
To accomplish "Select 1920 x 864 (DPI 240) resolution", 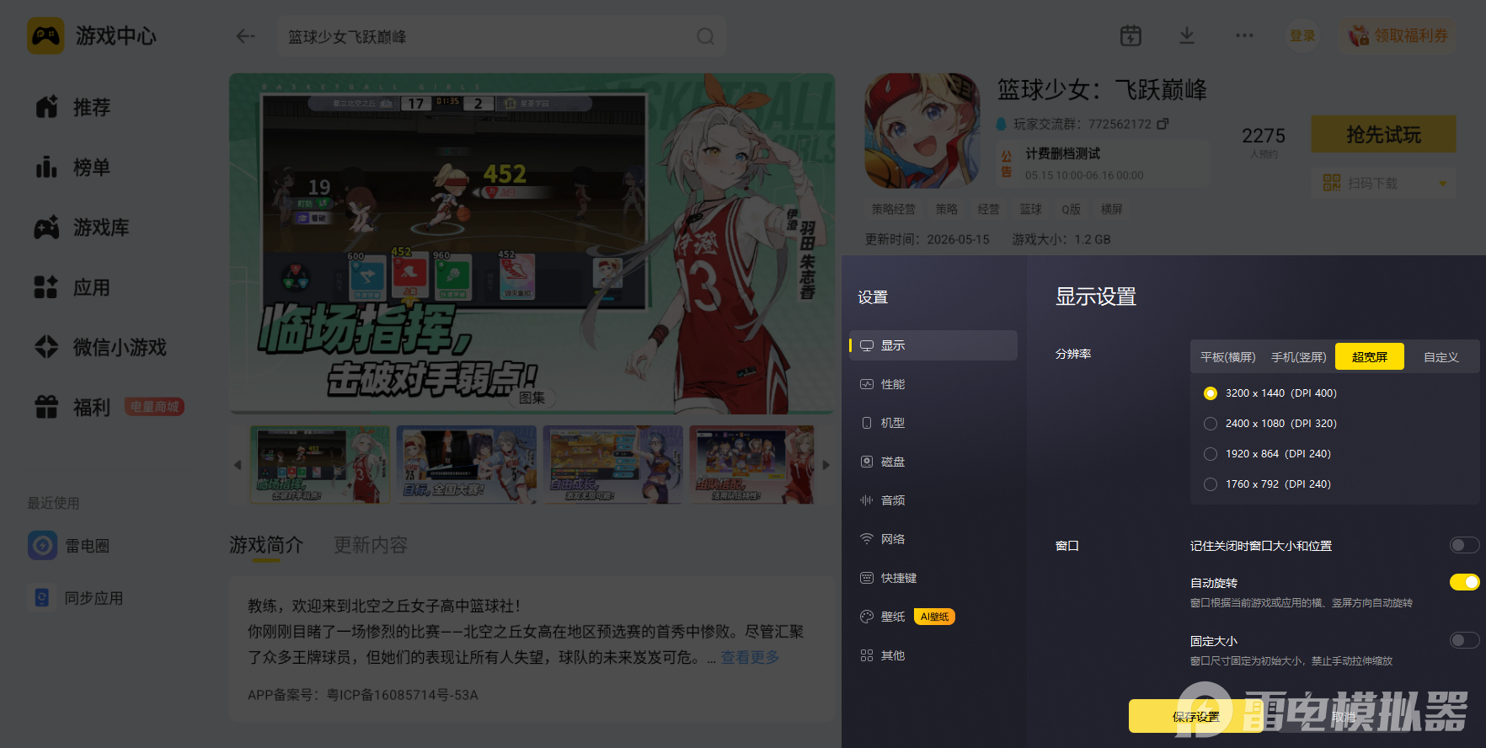I will 1211,454.
